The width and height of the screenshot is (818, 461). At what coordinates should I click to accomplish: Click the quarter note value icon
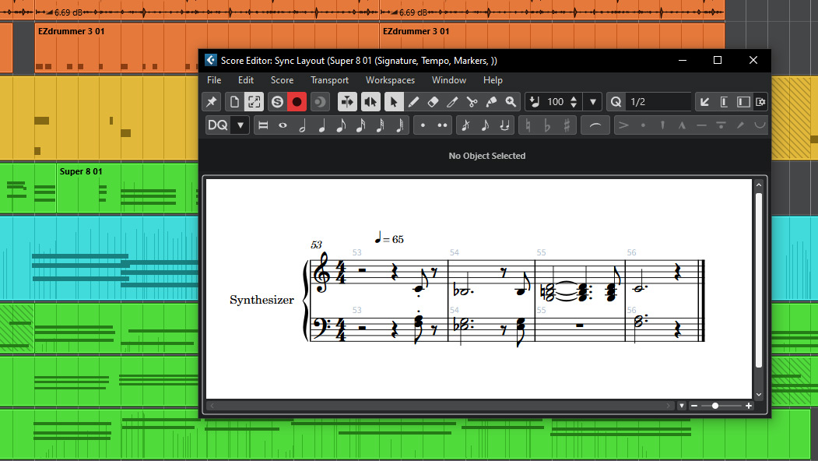pos(321,125)
